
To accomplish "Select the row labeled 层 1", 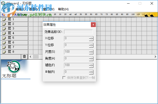I will (x=14, y=19).
